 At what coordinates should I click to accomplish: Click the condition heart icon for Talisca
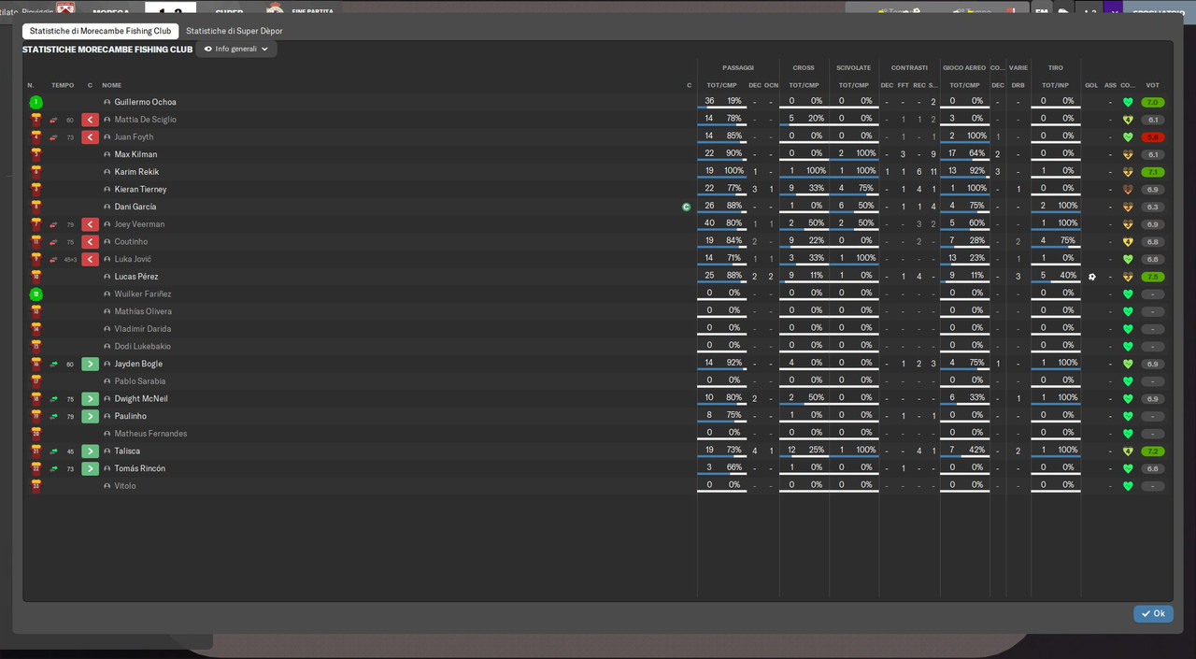(1128, 451)
